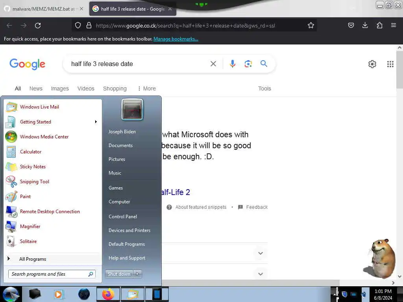403x302 pixels.
Task: Send Feedback on featured snippet
Action: point(257,207)
